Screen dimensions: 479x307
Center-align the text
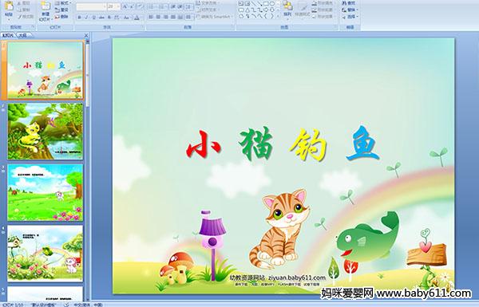coord(158,17)
